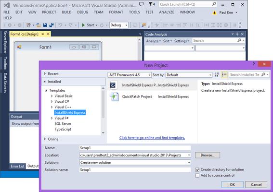Screen dimensions: 273x192
Task: Click the Open File folder toolbar icon
Action: pos(39,25)
